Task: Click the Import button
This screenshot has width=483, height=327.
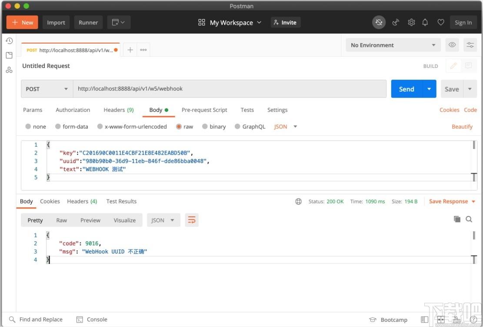Action: [56, 22]
